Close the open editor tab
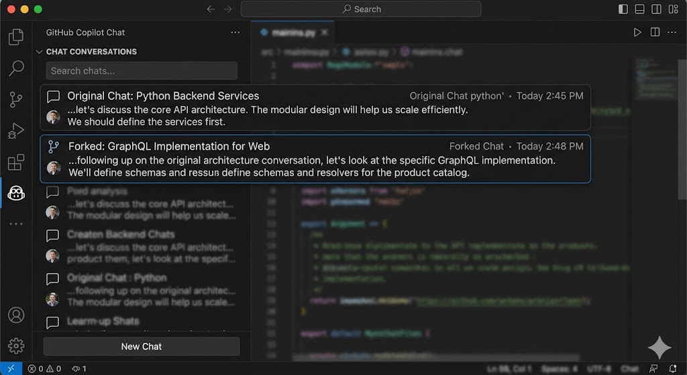Screen dimensions: 687x375 (325, 32)
